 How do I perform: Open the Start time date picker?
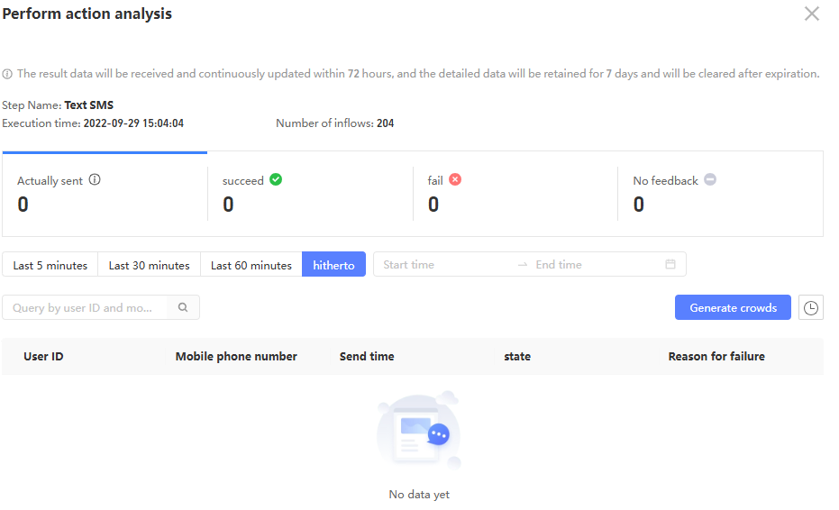click(442, 265)
